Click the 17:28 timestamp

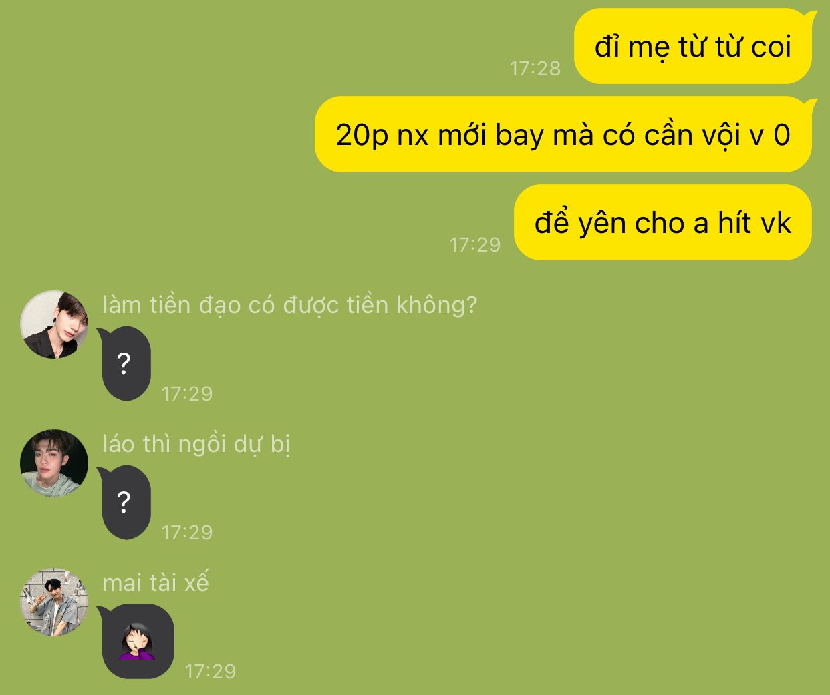coord(535,68)
